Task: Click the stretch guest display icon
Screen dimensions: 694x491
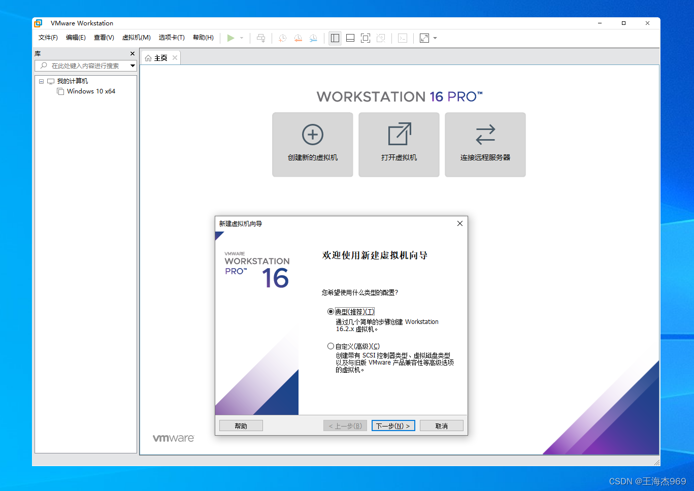Action: coord(424,38)
